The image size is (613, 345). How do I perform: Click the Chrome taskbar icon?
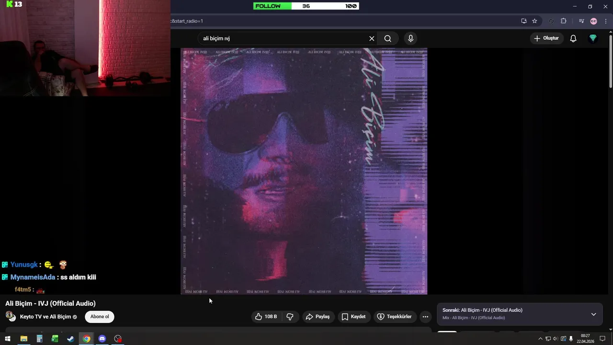(x=86, y=339)
